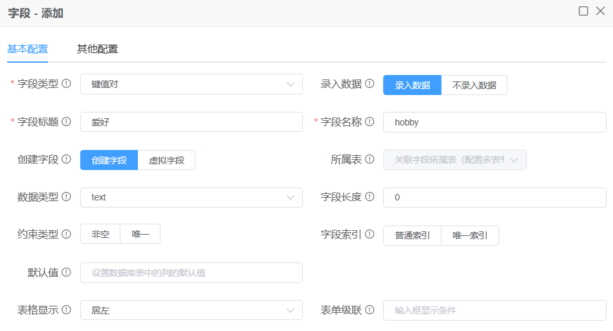Click the info icon beside 约束类型

pyautogui.click(x=66, y=235)
